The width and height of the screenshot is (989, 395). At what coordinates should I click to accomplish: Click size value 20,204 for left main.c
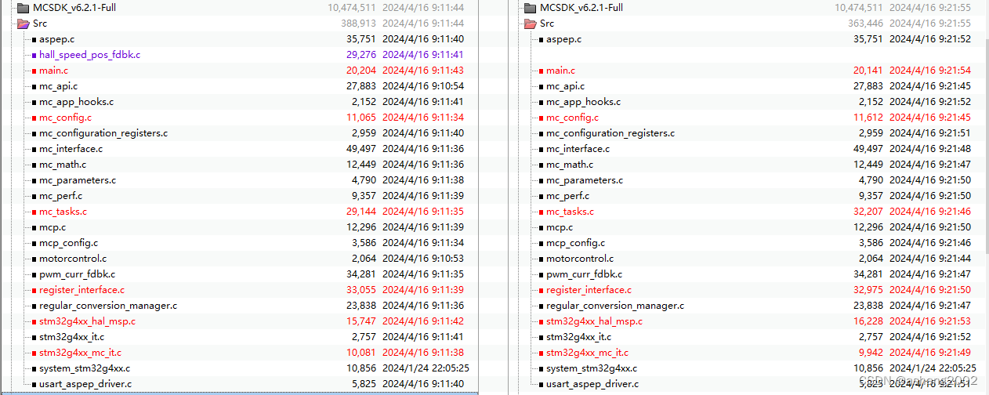tap(361, 71)
